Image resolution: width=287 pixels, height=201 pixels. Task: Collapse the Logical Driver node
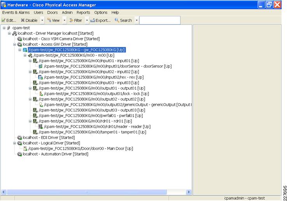point(14,143)
